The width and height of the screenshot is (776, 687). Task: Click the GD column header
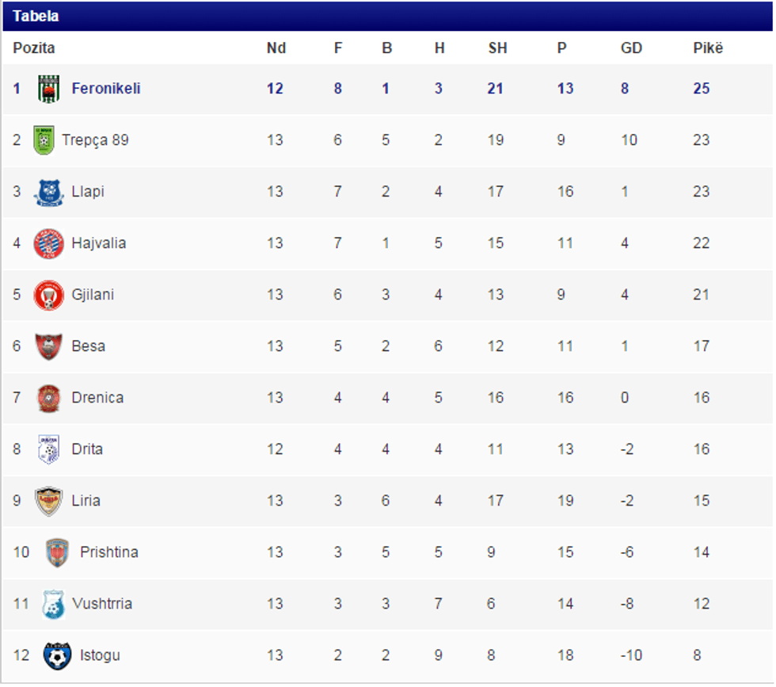[x=631, y=48]
